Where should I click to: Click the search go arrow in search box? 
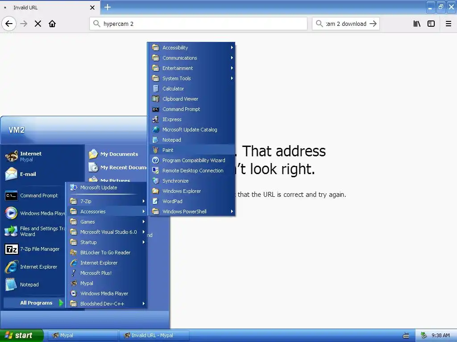pos(373,24)
